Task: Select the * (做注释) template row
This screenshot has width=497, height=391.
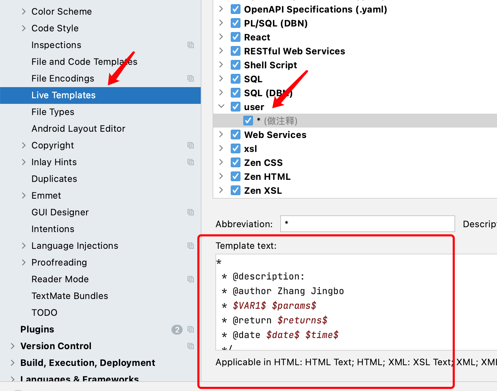Action: click(x=355, y=121)
